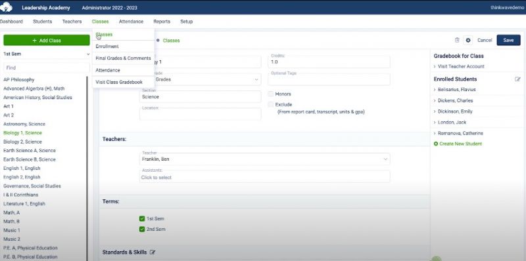Viewport: 526px width, 261px height.
Task: Click plus icon beside Create New Student
Action: (436, 144)
